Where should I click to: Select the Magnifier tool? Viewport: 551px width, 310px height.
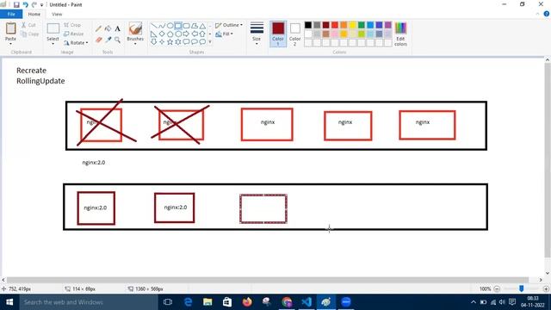coord(117,40)
